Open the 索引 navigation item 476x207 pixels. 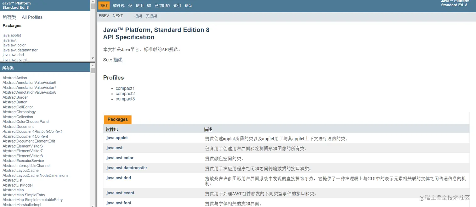click(177, 6)
